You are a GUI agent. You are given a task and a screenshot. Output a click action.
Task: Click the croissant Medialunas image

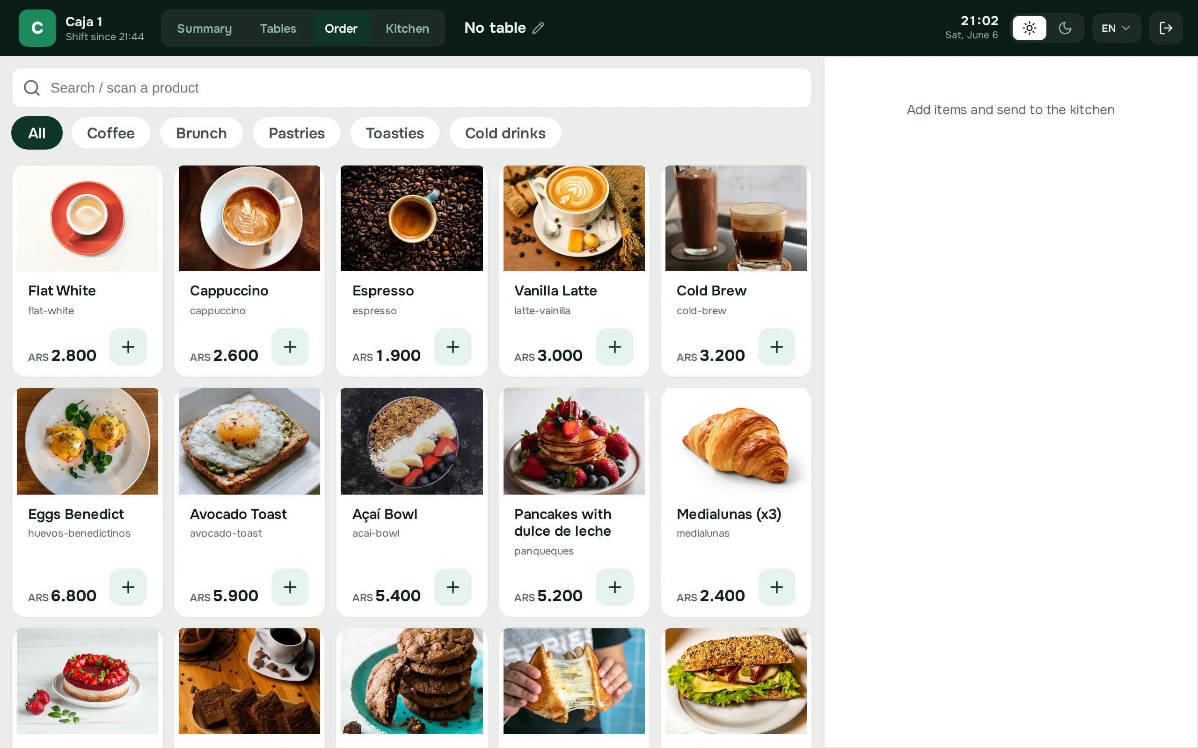(736, 441)
